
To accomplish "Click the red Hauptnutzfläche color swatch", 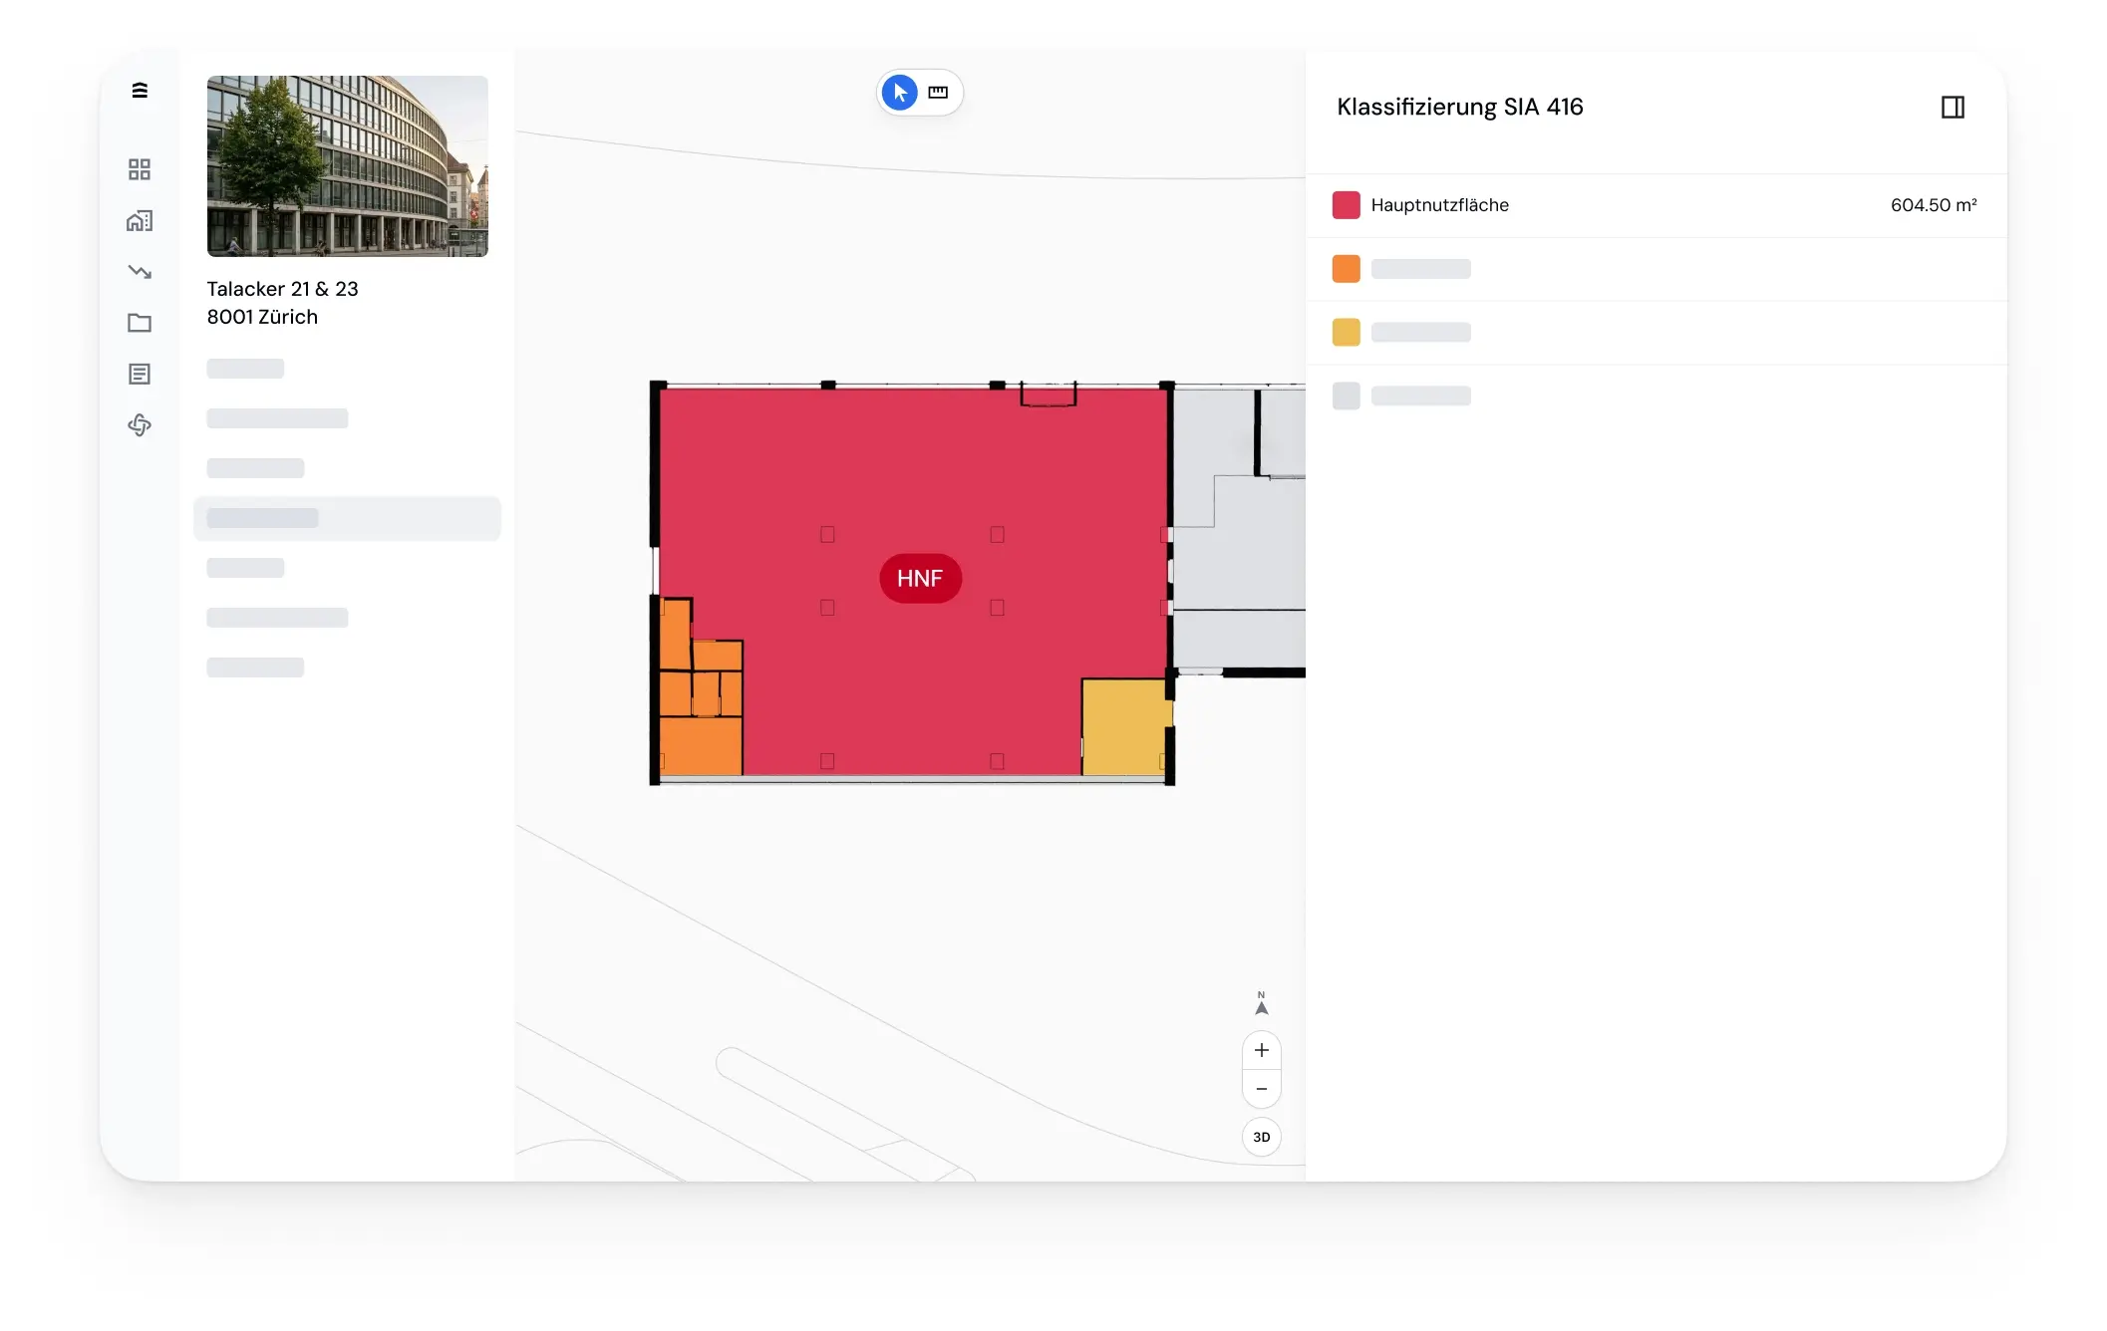I will pos(1346,205).
